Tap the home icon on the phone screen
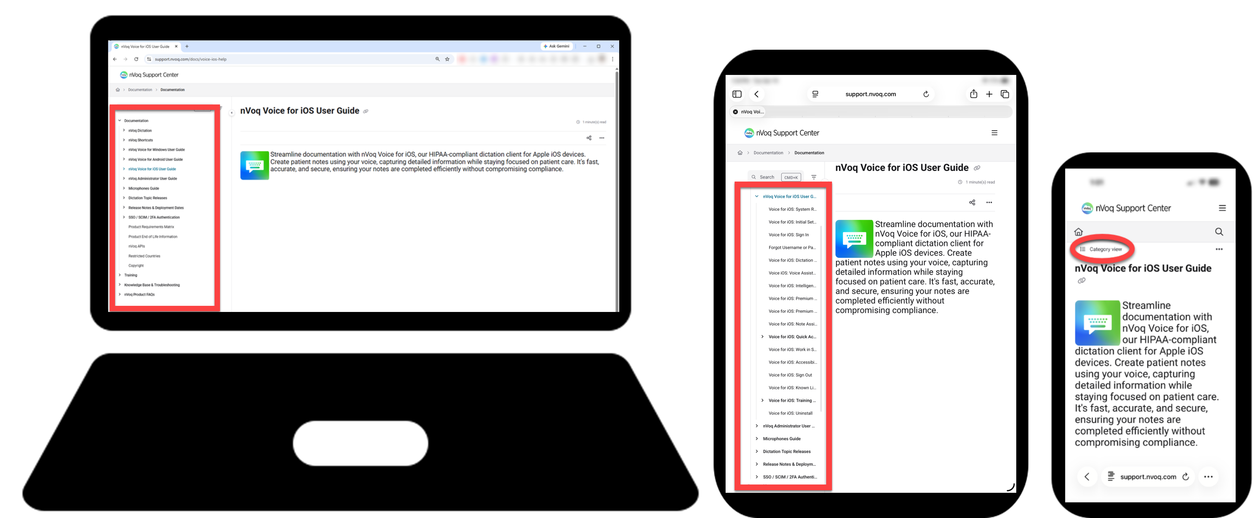Screen dimensions: 1255x518 [1078, 232]
